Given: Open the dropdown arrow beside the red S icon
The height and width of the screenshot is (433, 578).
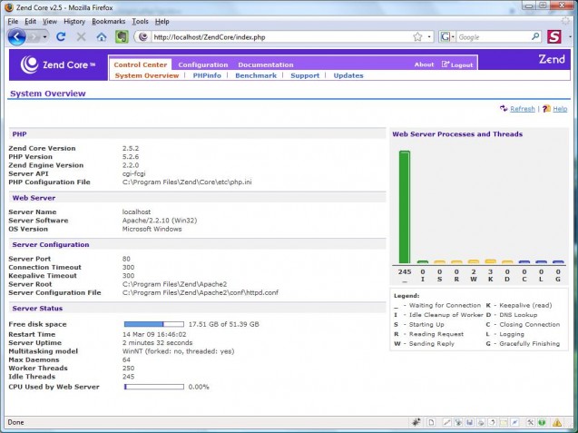Looking at the screenshot, I should (570, 37).
